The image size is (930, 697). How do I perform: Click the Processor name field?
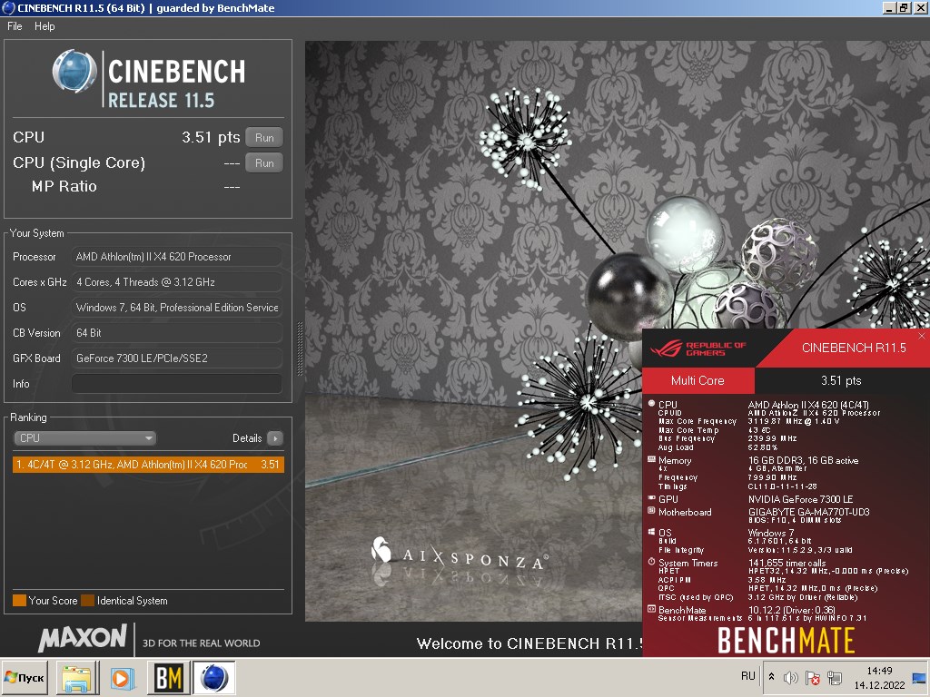pos(177,257)
